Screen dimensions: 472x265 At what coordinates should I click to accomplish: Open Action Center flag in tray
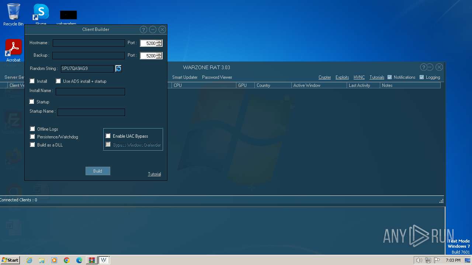437,260
